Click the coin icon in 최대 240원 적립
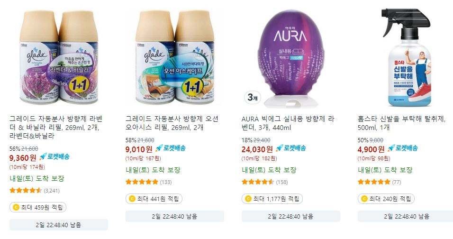The width and height of the screenshot is (453, 239). [x=364, y=199]
